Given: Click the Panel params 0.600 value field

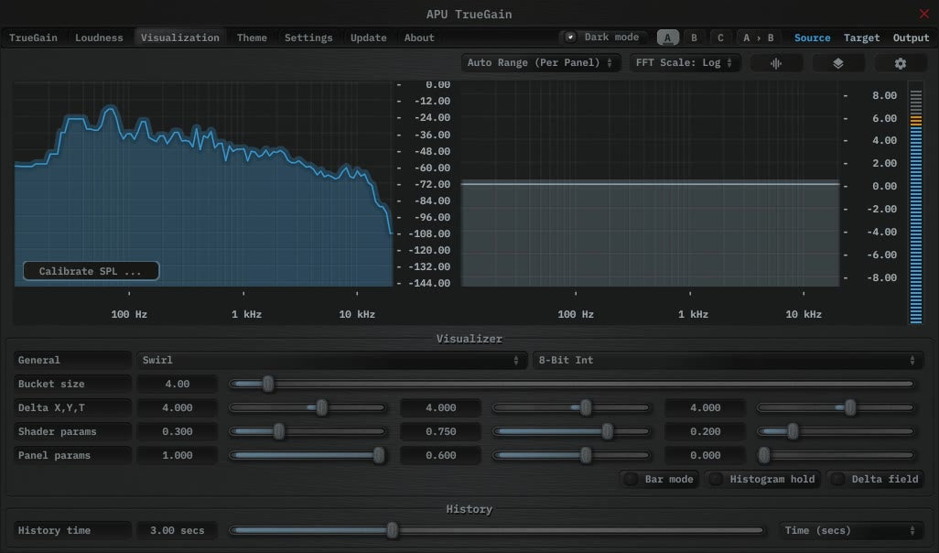Looking at the screenshot, I should click(x=441, y=455).
